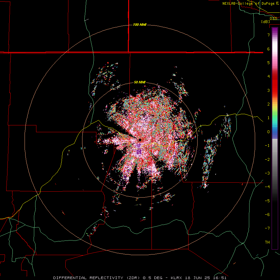
Task: Click the color scale value 0
Action: pos(268,132)
